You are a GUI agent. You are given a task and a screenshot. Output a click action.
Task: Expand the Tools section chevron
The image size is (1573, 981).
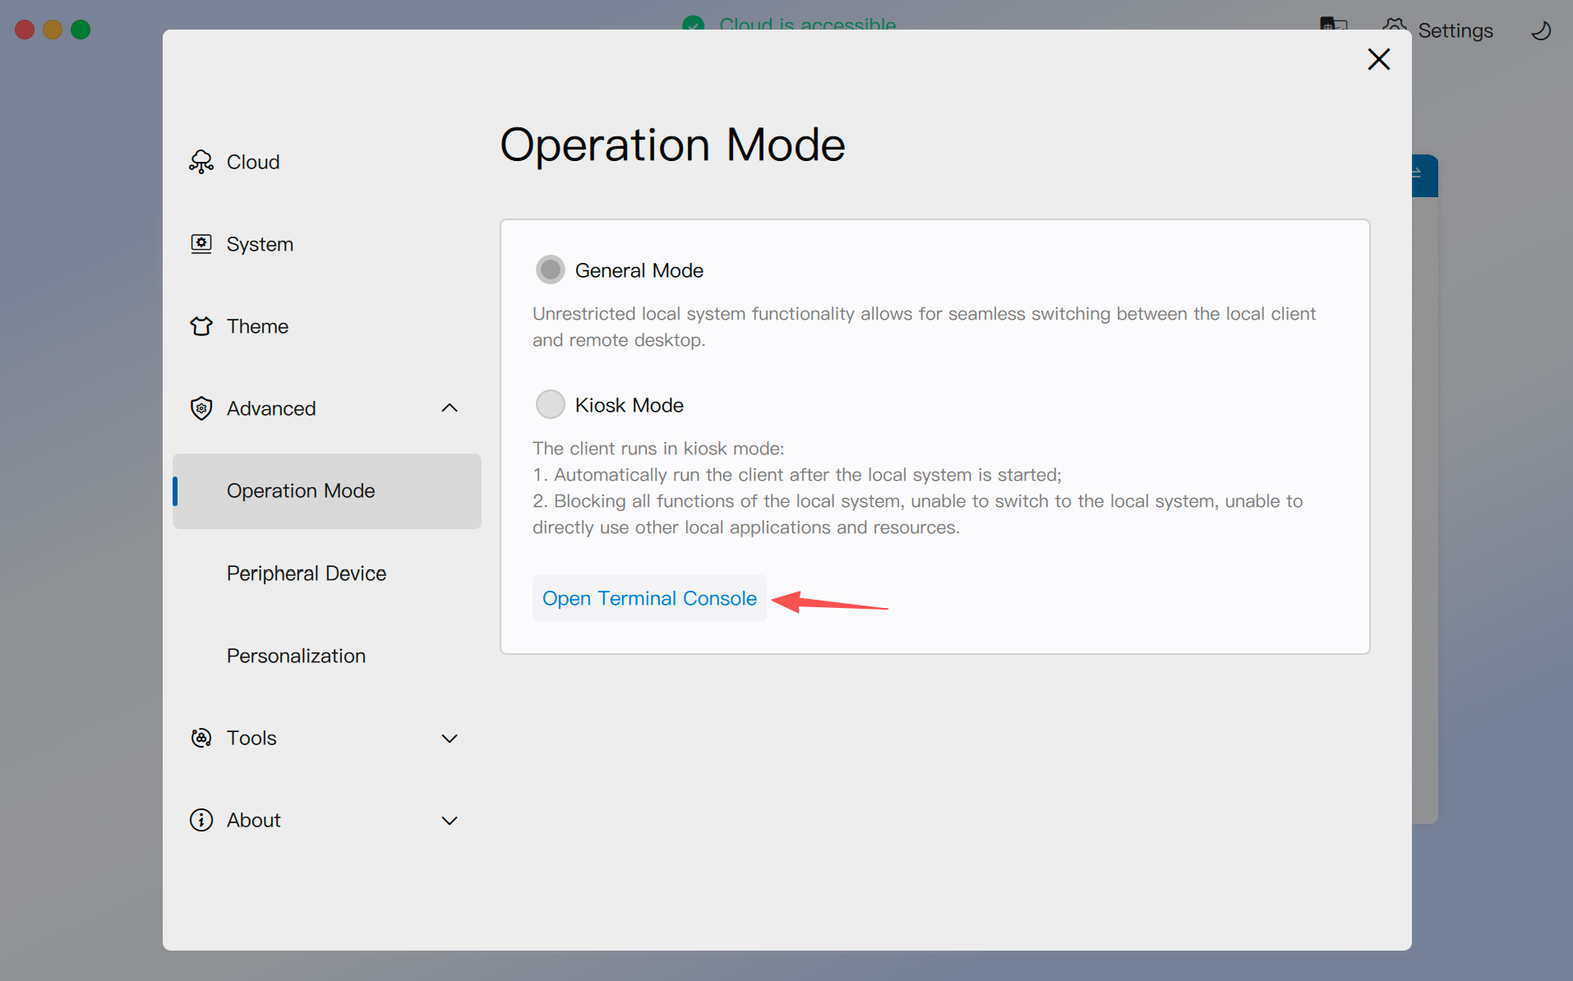tap(450, 739)
